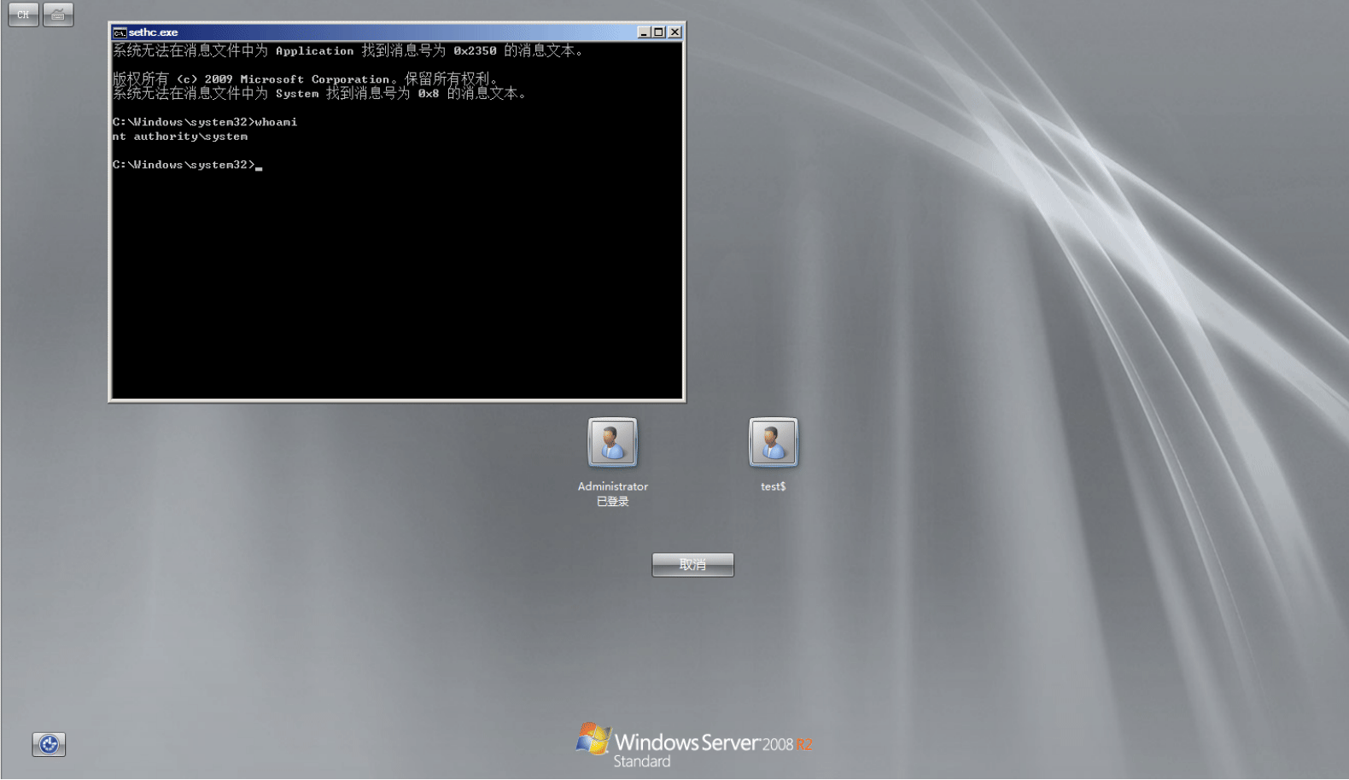Screen dimensions: 1349x780
Task: Click the Windows flag logo at bottom
Action: click(x=593, y=739)
